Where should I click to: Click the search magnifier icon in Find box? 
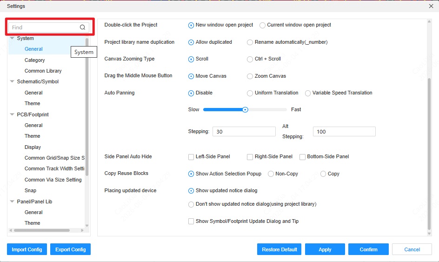click(82, 27)
